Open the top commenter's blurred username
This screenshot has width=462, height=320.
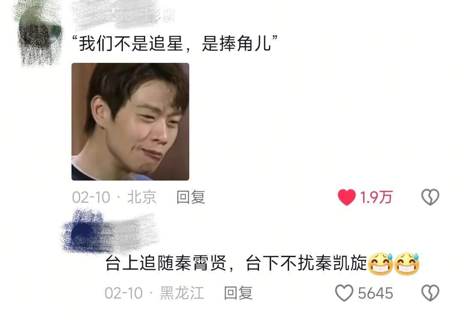(x=124, y=15)
